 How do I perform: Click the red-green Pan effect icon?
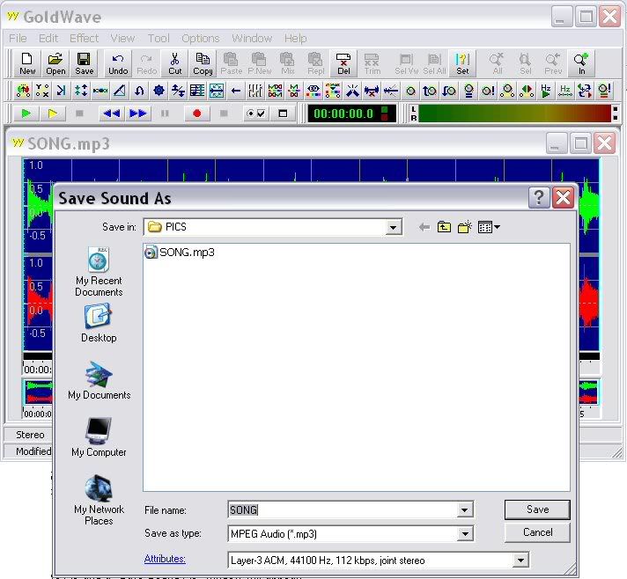527,91
